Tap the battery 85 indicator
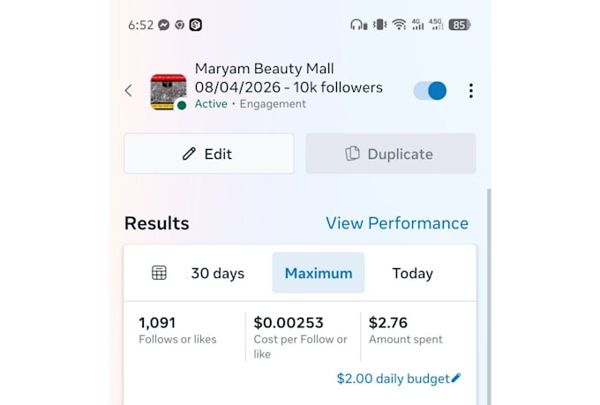 point(460,25)
